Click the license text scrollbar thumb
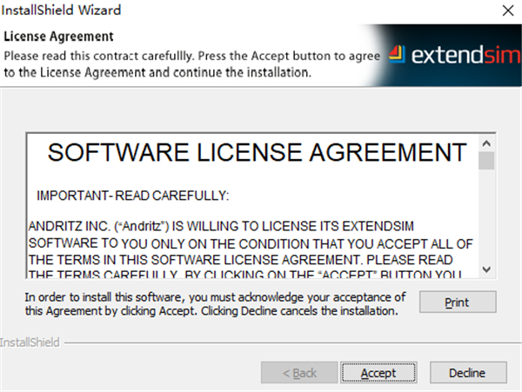This screenshot has width=522, height=392. click(486, 161)
